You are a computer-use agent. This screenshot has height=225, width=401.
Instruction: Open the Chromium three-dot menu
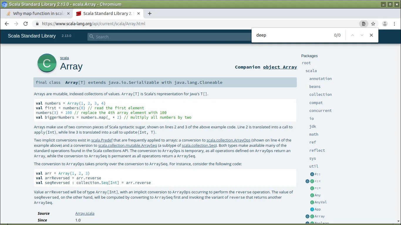click(394, 24)
